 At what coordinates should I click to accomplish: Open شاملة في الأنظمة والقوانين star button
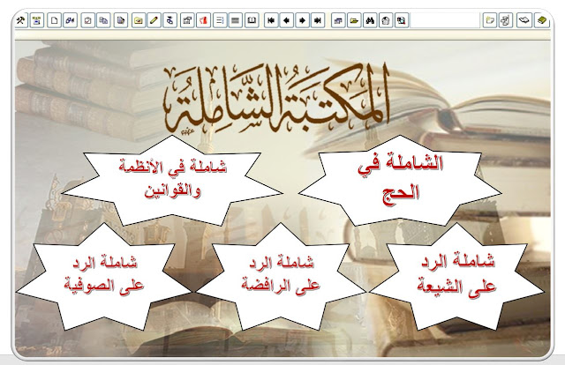pyautogui.click(x=173, y=180)
